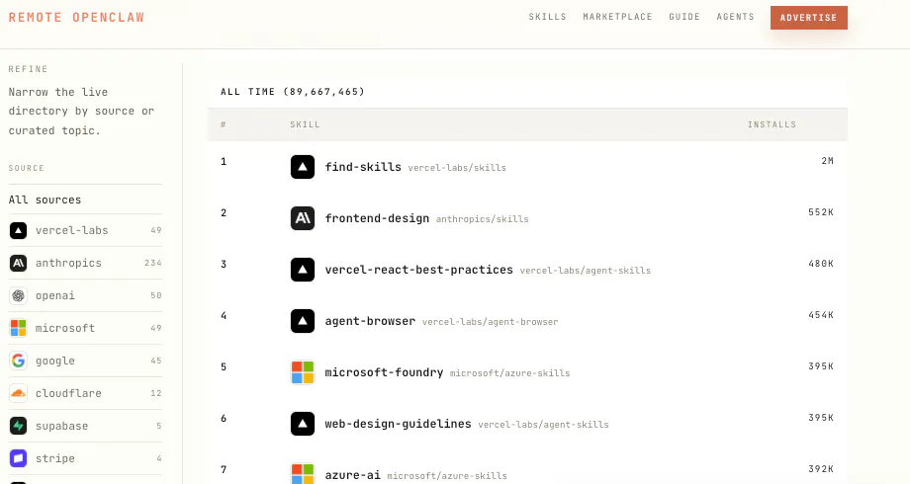
Task: Click the 392K installs value
Action: tap(821, 469)
